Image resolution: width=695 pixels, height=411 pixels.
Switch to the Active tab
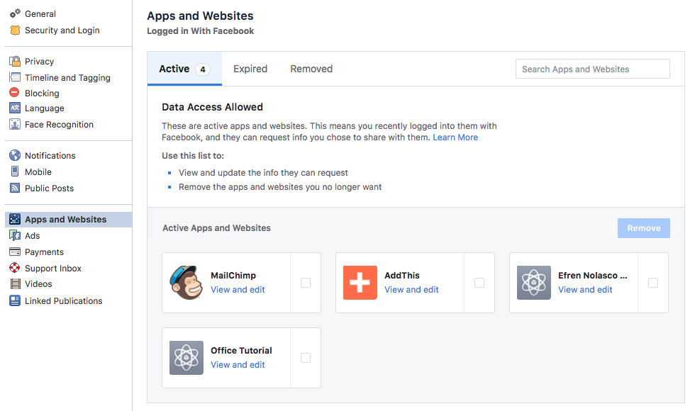coord(184,69)
